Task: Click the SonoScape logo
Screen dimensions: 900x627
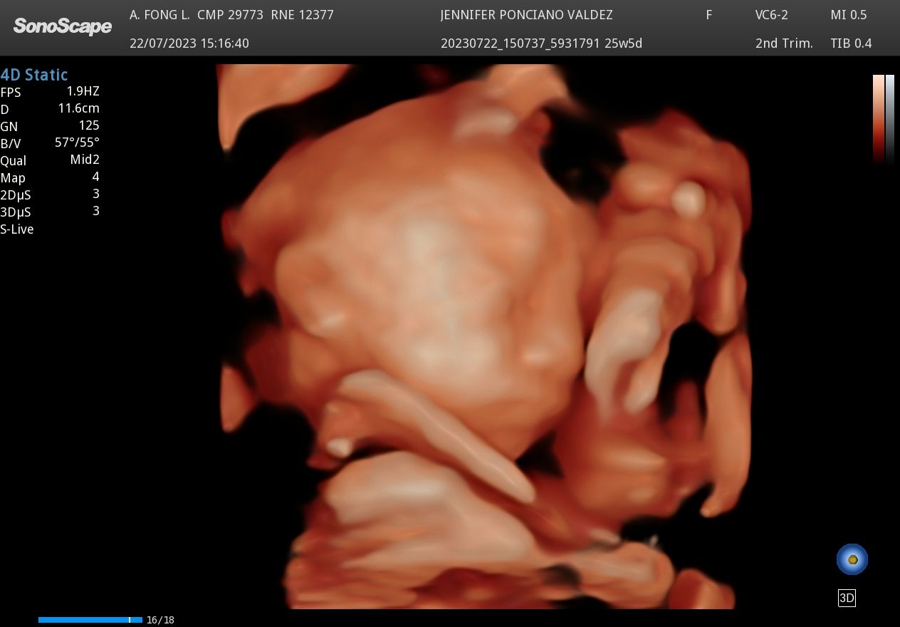Action: point(63,26)
